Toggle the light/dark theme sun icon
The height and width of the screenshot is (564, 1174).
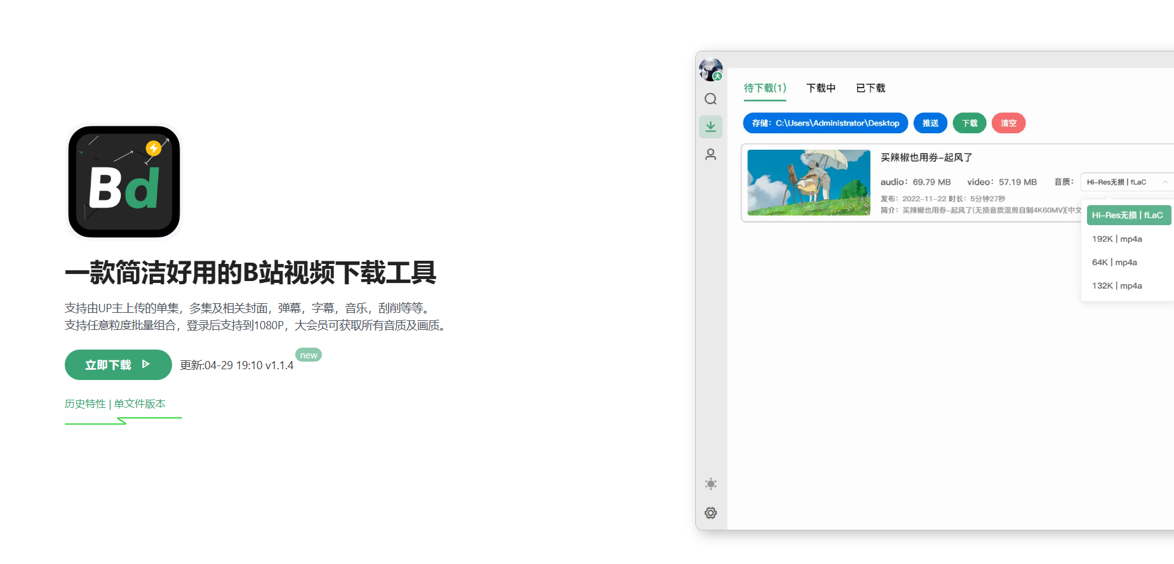click(x=710, y=484)
